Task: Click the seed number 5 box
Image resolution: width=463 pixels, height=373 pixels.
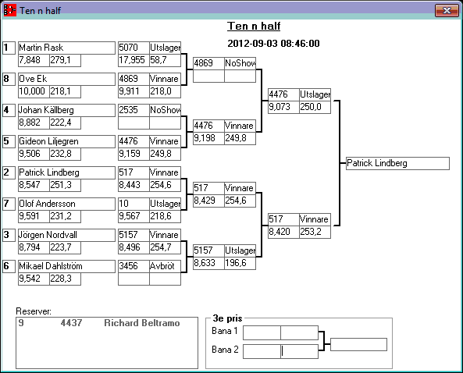Action: [9, 142]
